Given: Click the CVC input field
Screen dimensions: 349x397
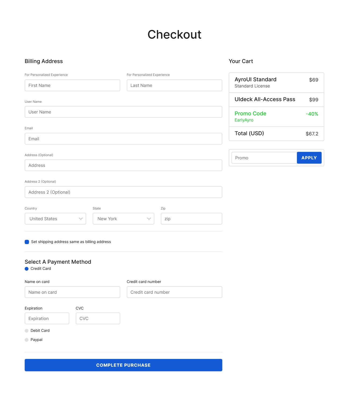Looking at the screenshot, I should tap(98, 318).
